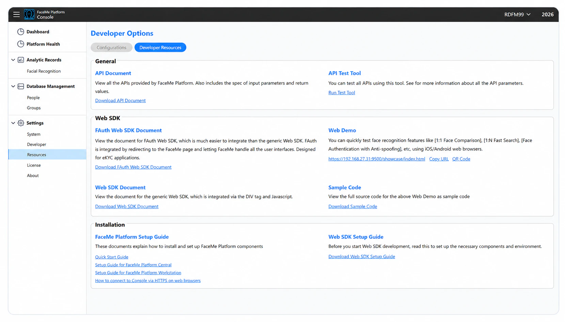
Task: Click the Analytic Records label
Action: pos(44,60)
